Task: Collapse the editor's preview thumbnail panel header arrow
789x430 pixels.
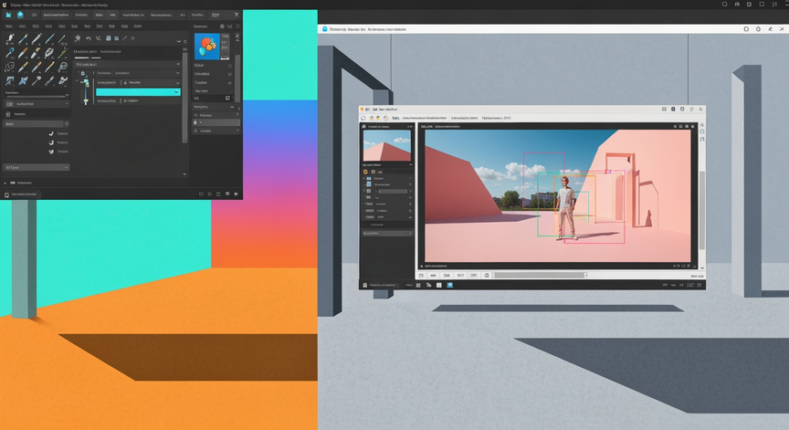Action: point(411,126)
